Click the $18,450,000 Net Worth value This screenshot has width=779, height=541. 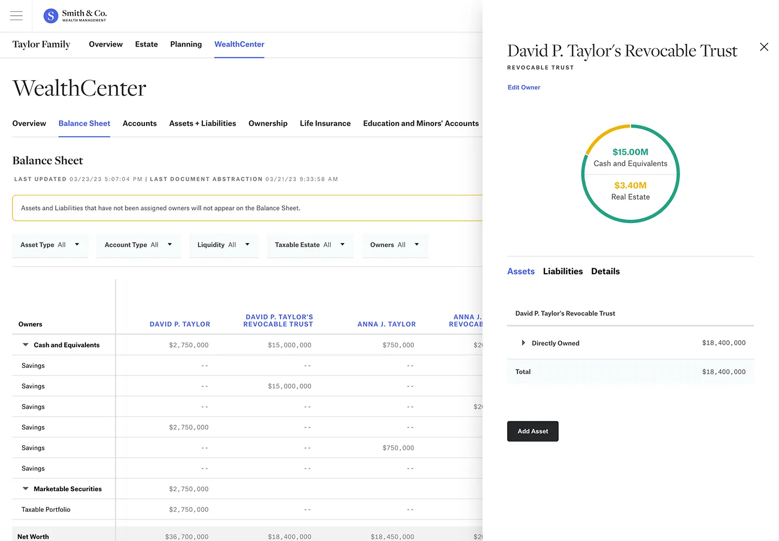pyautogui.click(x=392, y=537)
